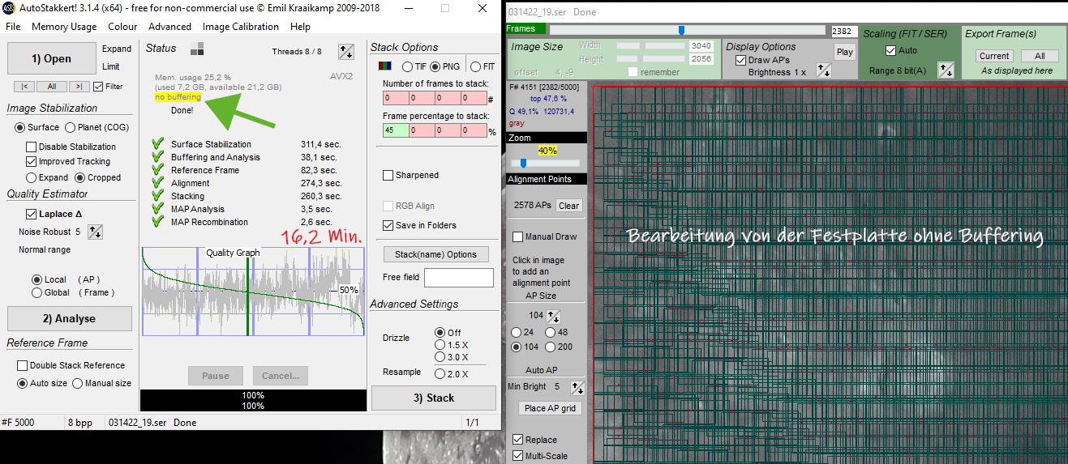
Task: Open Stack(name) Options
Action: [435, 254]
